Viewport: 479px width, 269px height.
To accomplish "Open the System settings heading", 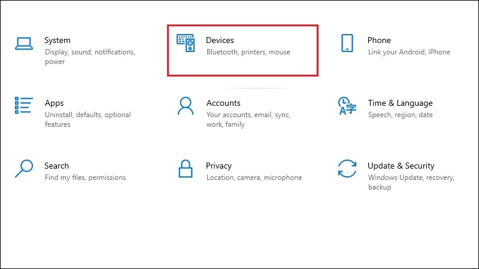I will [x=57, y=40].
